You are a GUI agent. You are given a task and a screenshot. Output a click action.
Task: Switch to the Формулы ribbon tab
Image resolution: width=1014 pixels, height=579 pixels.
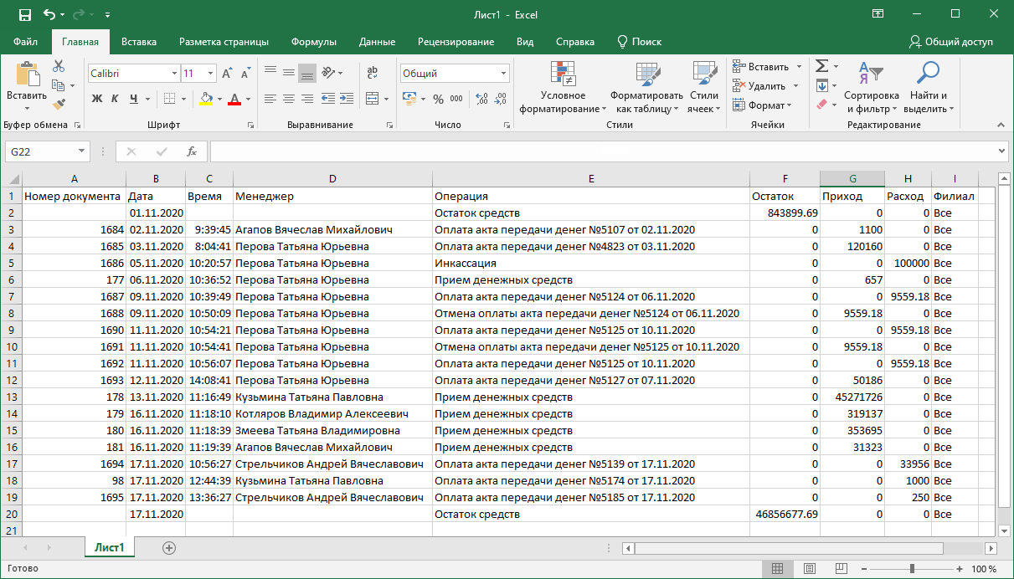[314, 42]
